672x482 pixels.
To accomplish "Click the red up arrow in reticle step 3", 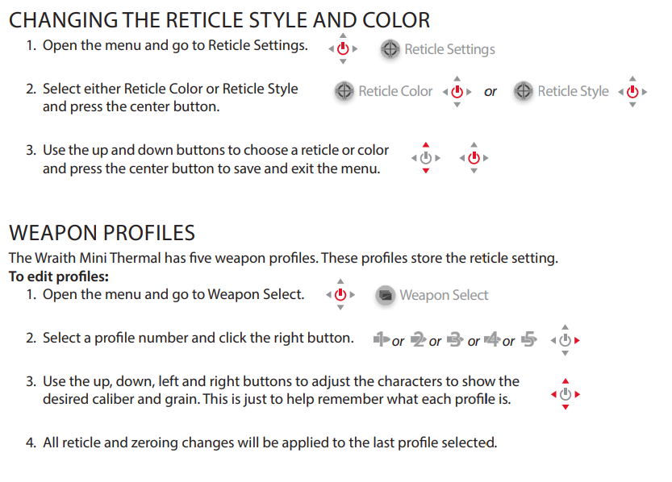I will click(x=426, y=145).
